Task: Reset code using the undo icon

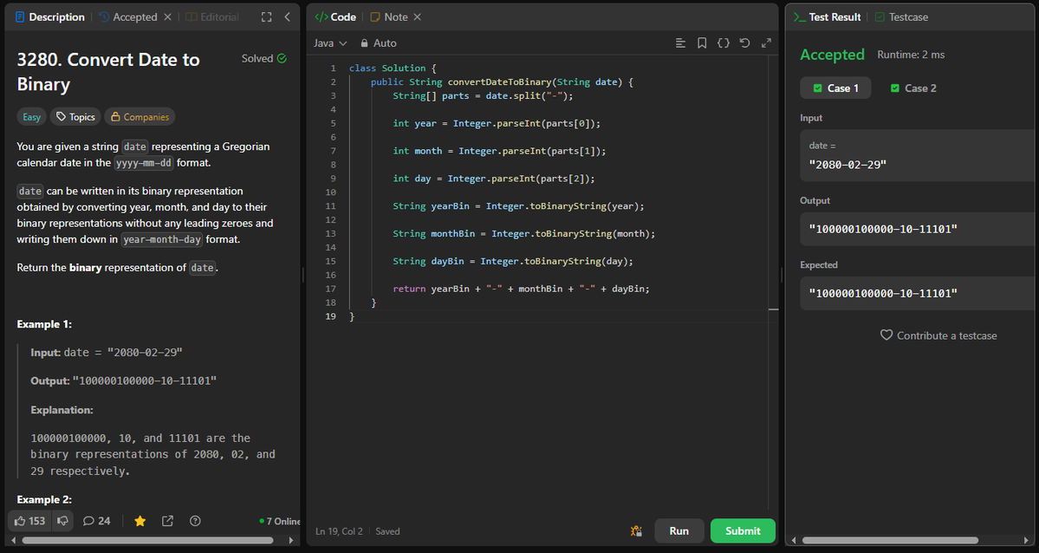Action: tap(744, 42)
